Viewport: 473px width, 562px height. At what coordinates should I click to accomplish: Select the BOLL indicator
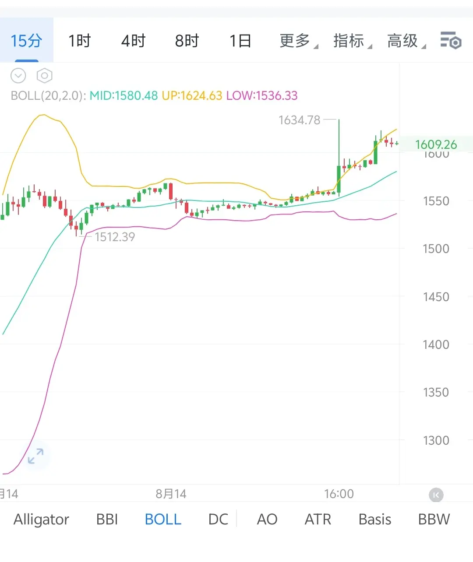point(163,519)
